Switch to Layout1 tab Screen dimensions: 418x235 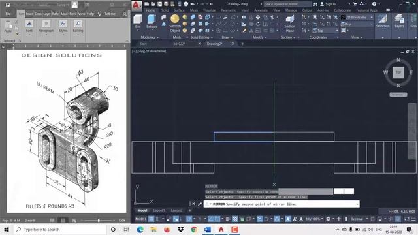click(x=159, y=210)
